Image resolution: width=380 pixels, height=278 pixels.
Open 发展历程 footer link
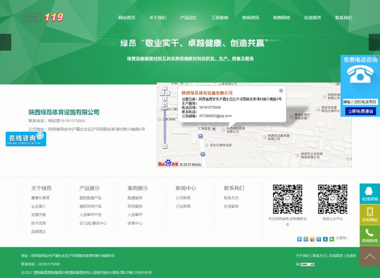click(x=38, y=214)
